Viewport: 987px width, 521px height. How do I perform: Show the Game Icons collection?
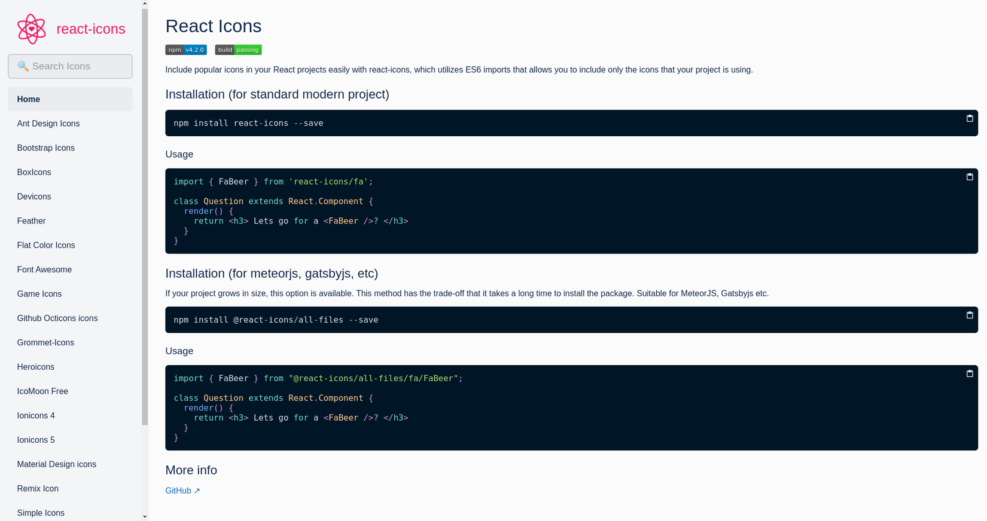pyautogui.click(x=39, y=294)
